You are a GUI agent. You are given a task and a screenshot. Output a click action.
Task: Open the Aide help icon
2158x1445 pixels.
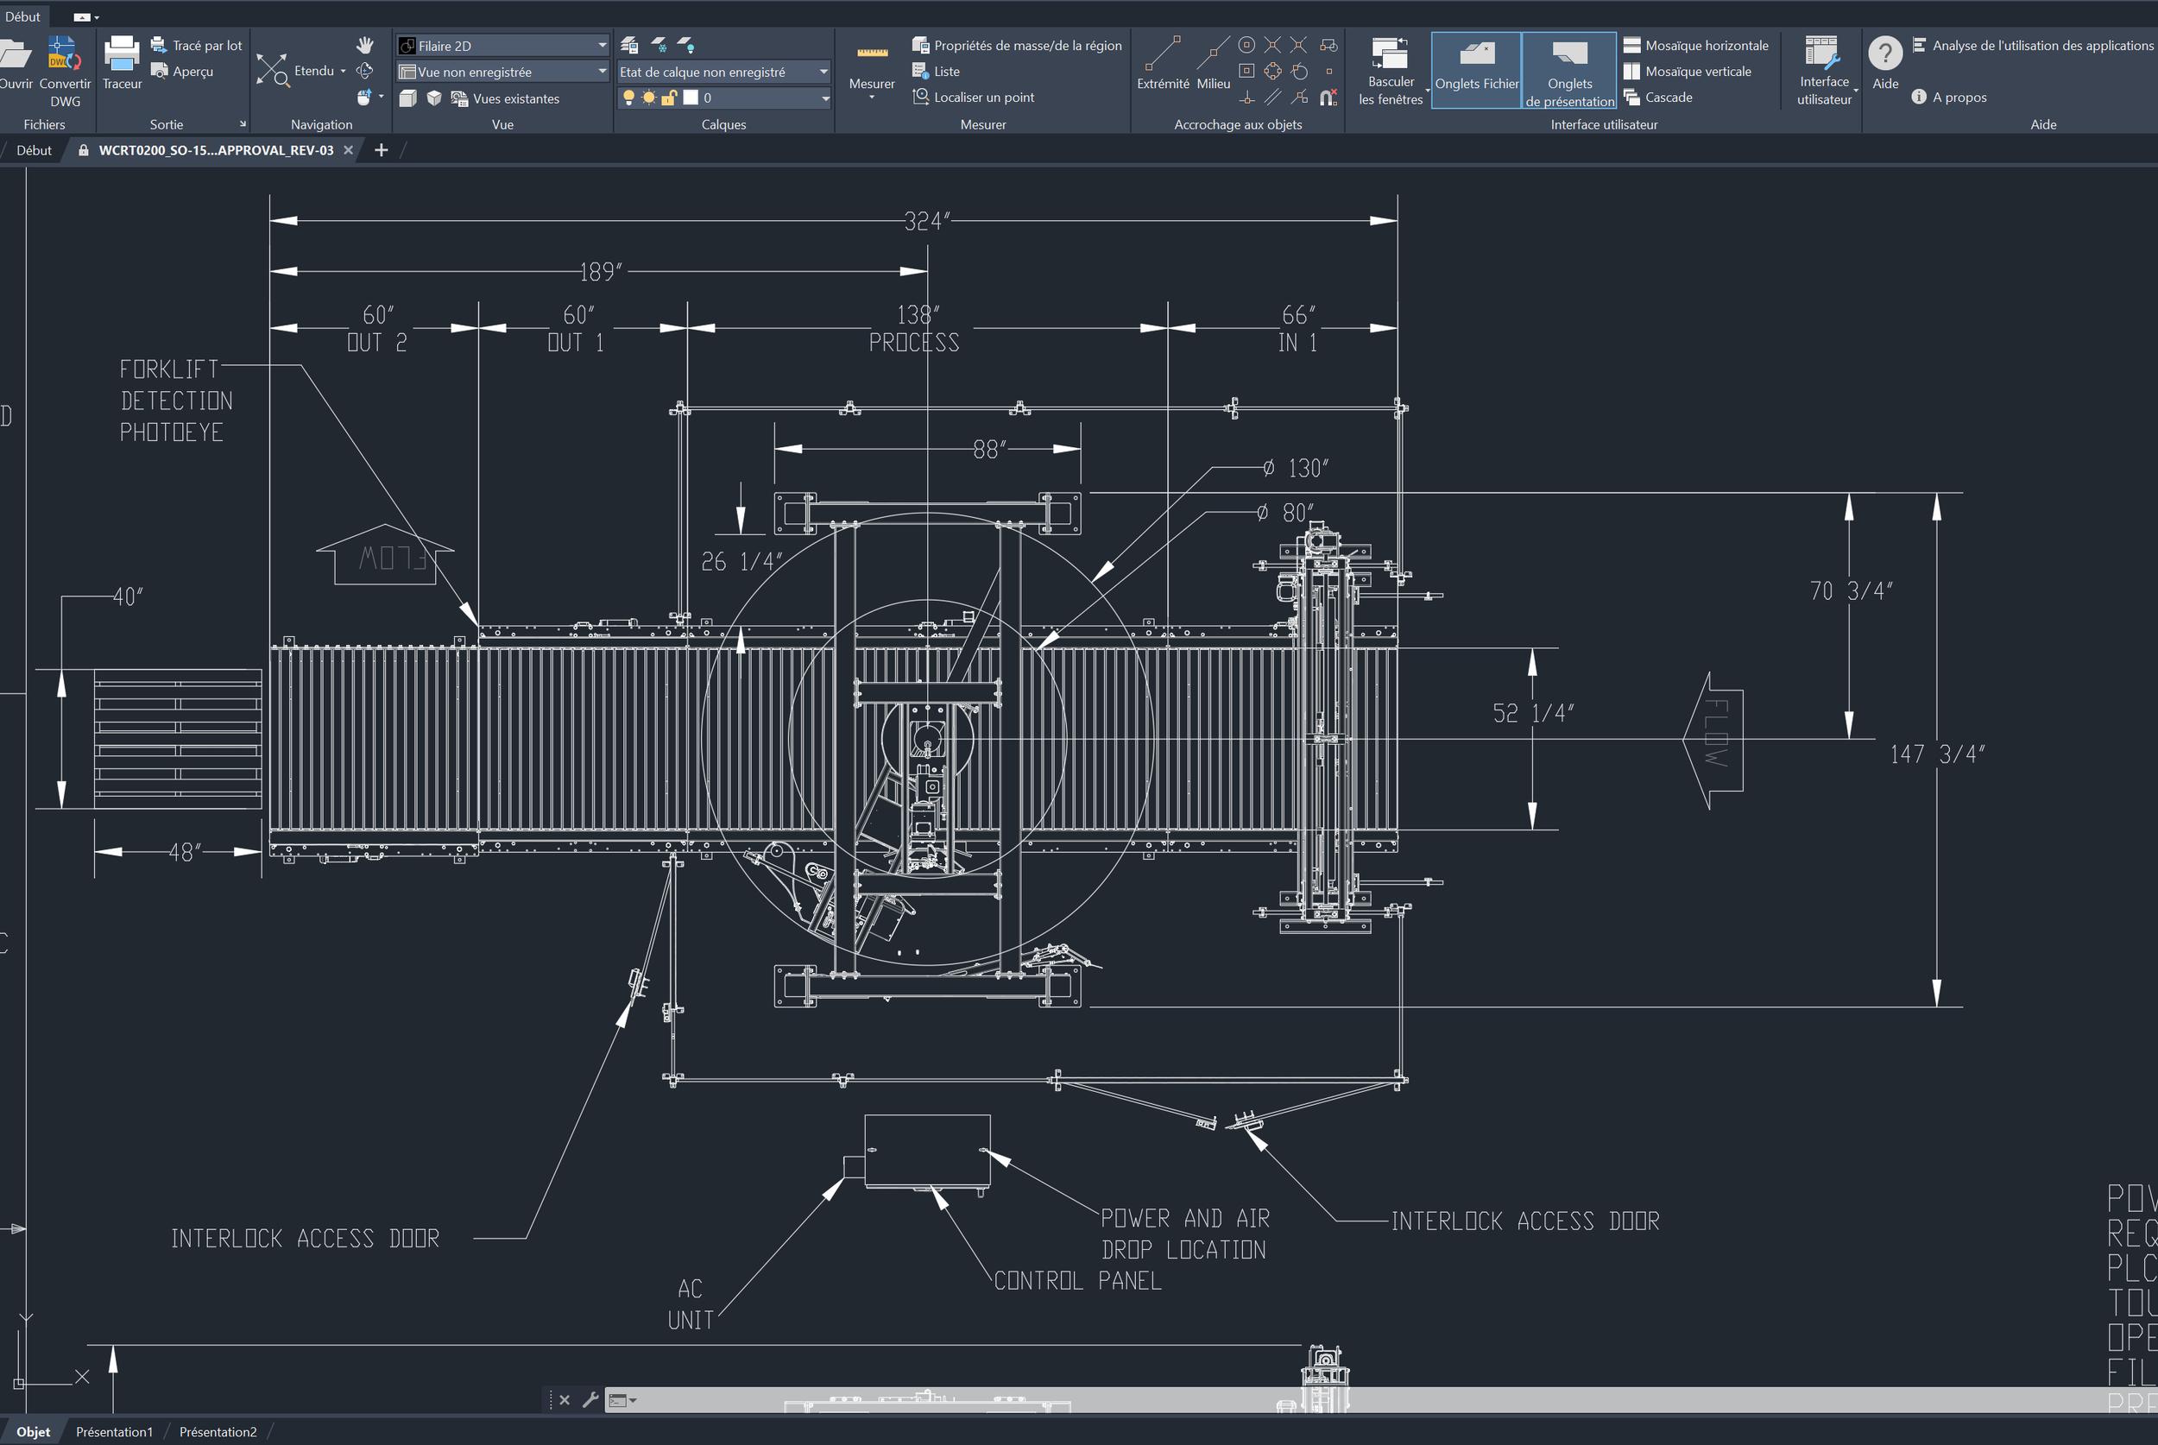pos(1884,54)
